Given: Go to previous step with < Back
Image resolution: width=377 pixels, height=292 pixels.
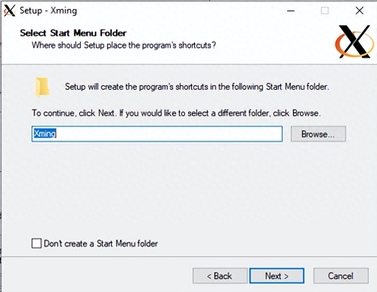Looking at the screenshot, I should pyautogui.click(x=220, y=276).
